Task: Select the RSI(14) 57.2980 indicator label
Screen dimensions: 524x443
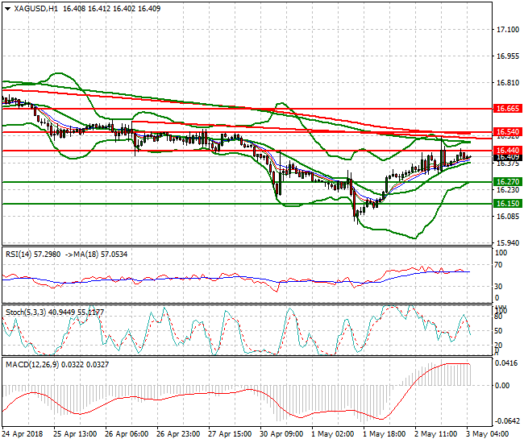Action: (33, 255)
